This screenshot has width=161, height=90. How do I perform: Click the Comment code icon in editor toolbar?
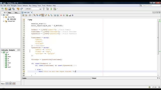coord(67,15)
